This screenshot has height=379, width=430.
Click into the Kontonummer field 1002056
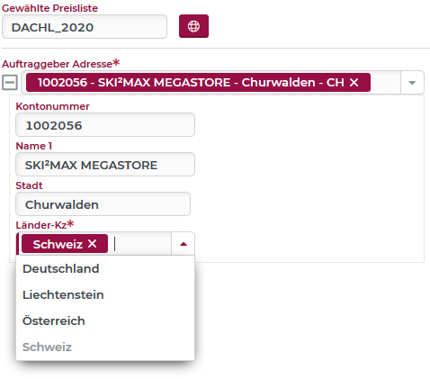point(105,125)
